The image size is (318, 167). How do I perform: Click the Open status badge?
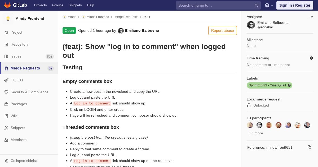click(69, 30)
